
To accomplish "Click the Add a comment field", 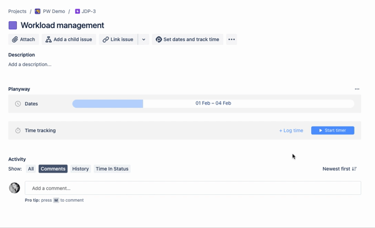I will coord(192,188).
